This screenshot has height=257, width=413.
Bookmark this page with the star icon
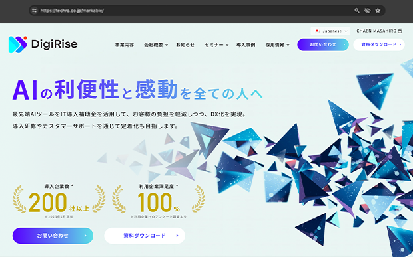pos(378,11)
